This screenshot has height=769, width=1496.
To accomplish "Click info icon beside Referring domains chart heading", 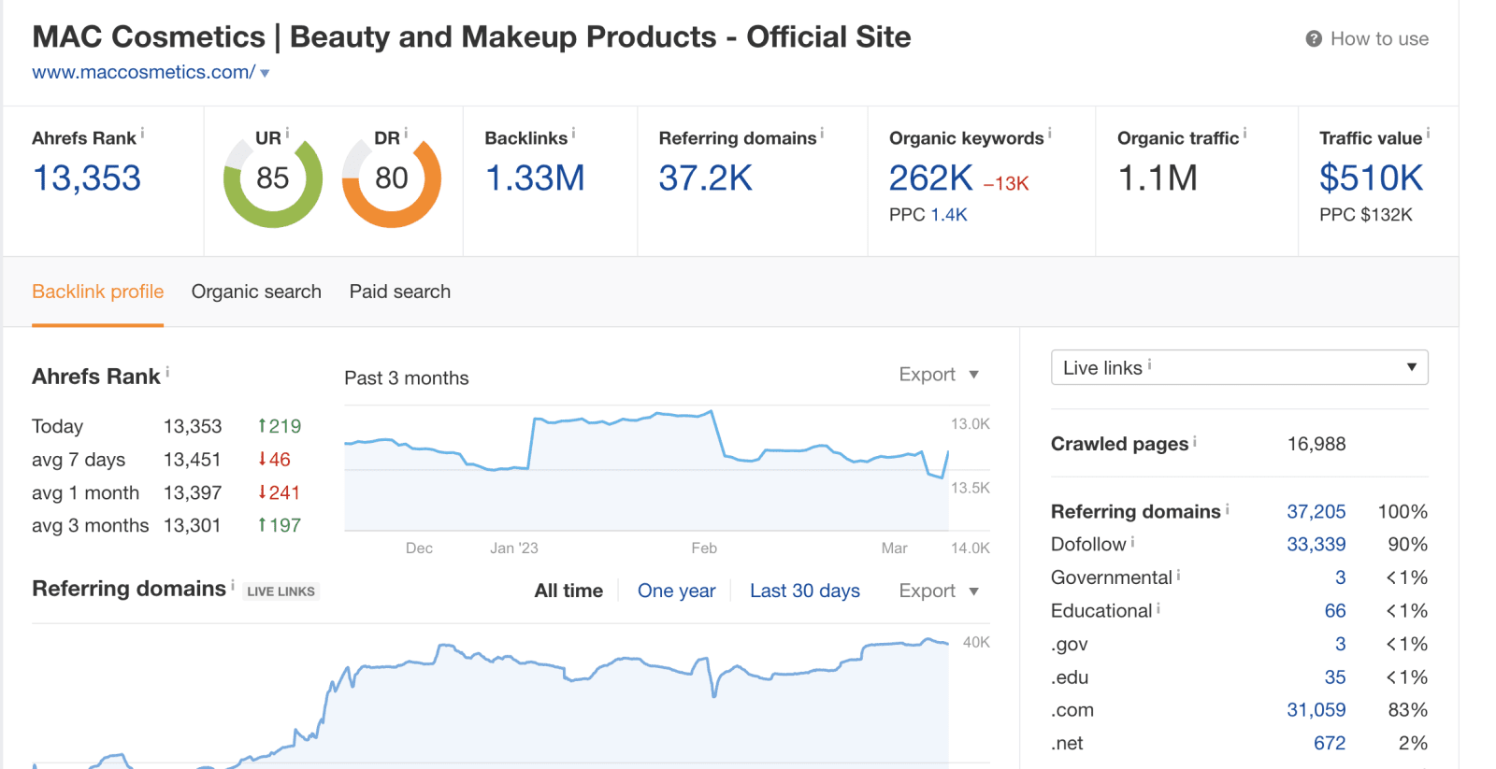I will tap(233, 585).
